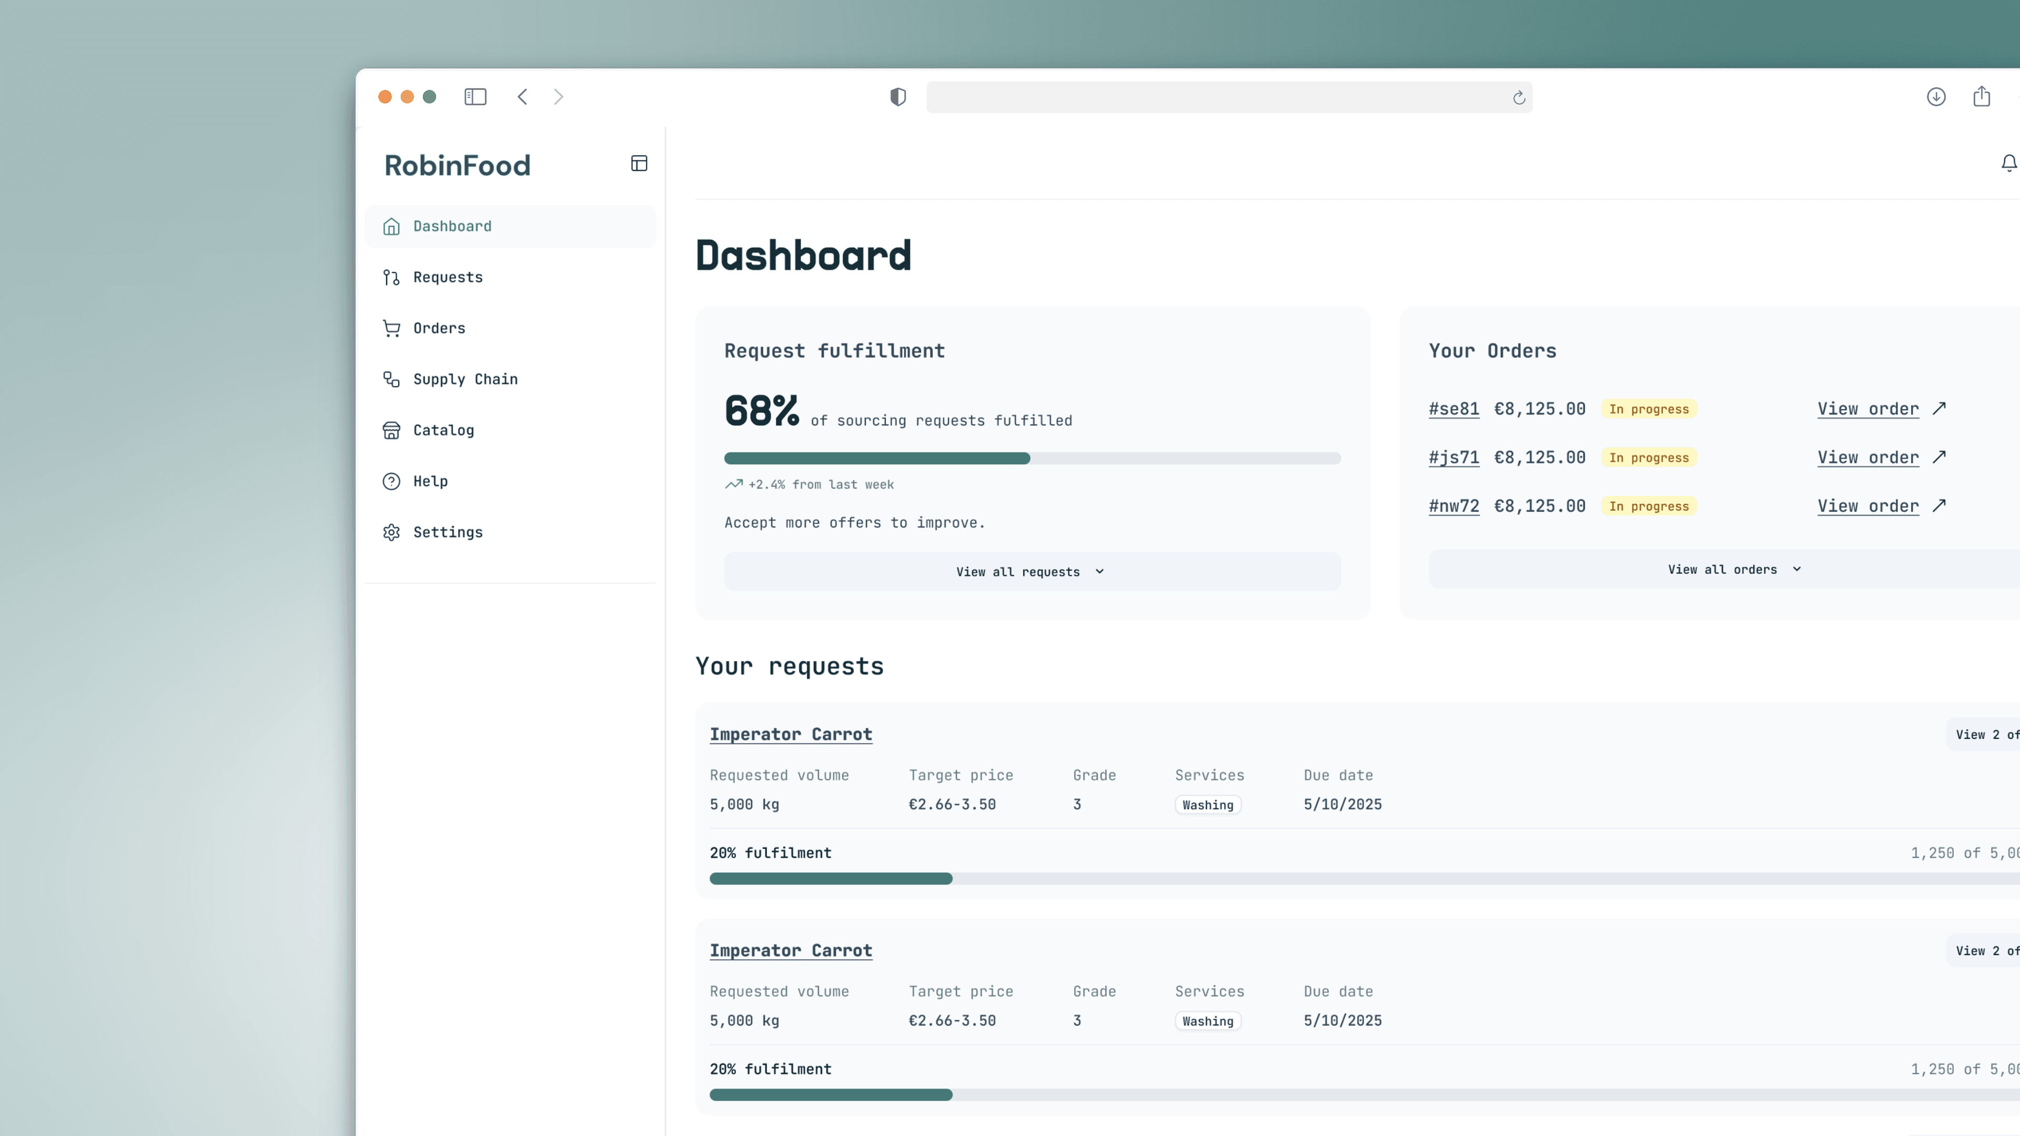The width and height of the screenshot is (2020, 1136).
Task: Open Orders in sidebar menu
Action: point(510,329)
